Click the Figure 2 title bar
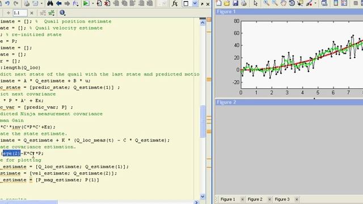This screenshot has width=363, height=204. click(x=289, y=102)
